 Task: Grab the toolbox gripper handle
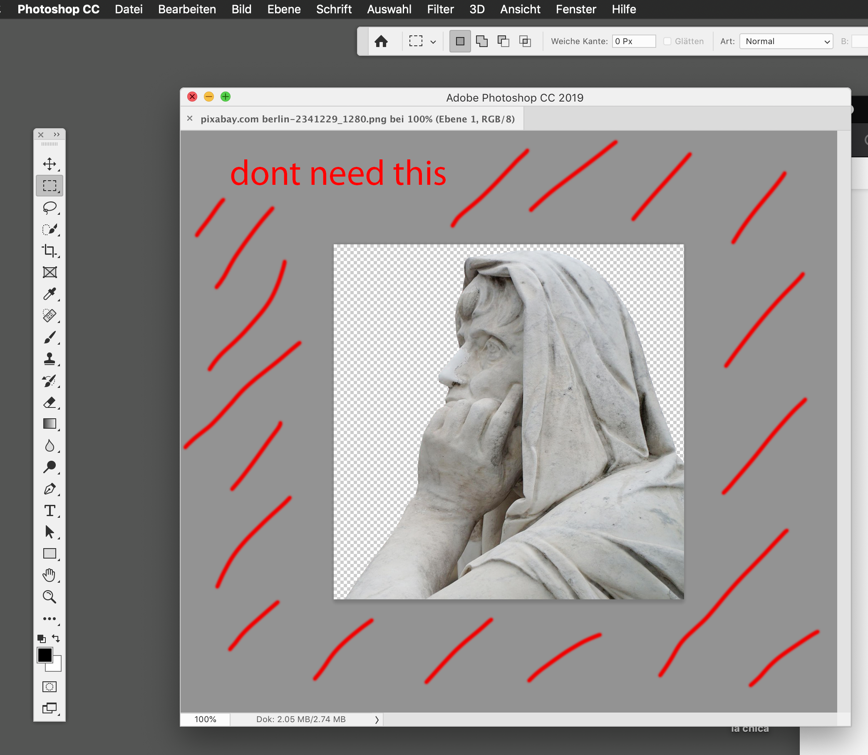click(49, 144)
